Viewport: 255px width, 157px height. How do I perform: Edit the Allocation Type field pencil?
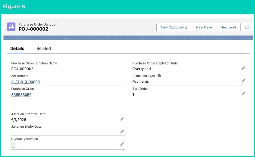coord(243,81)
